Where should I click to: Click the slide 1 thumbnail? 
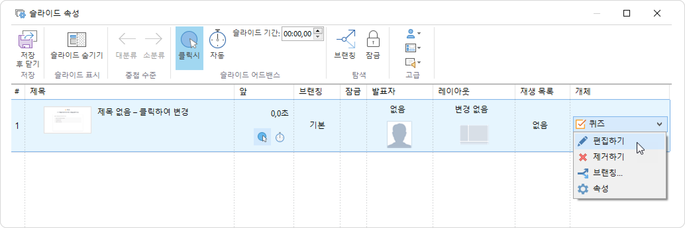pos(68,120)
